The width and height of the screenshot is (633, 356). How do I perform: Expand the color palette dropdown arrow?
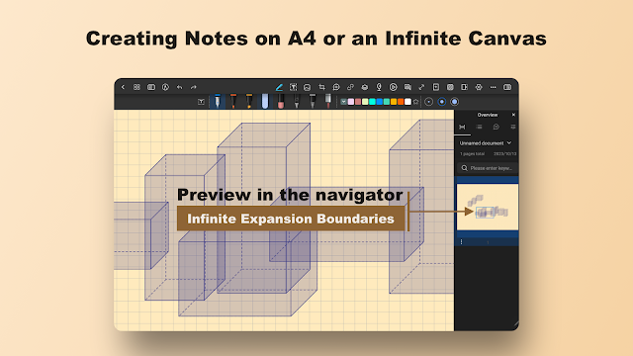click(x=343, y=102)
